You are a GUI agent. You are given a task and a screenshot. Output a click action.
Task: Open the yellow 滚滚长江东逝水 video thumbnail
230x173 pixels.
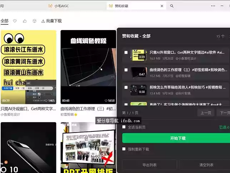click(x=29, y=67)
